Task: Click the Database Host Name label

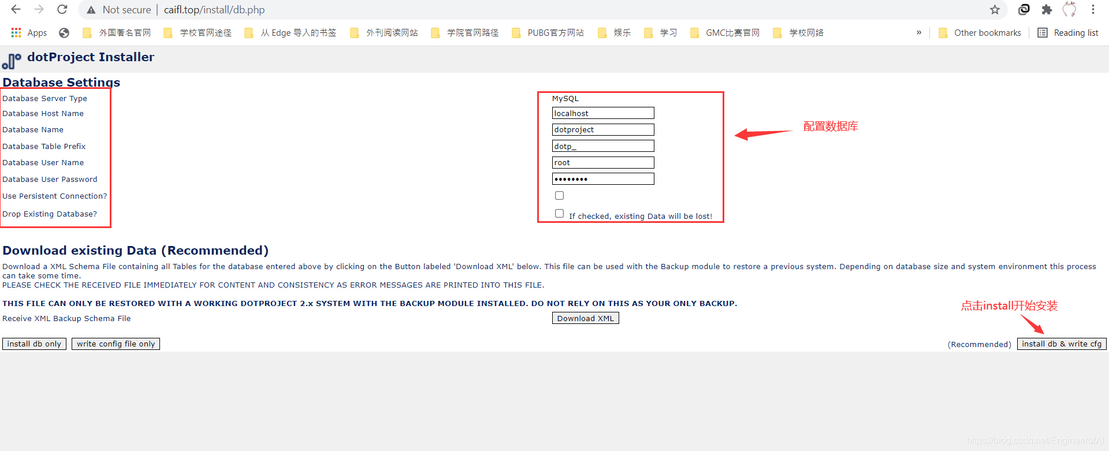Action: pyautogui.click(x=43, y=113)
